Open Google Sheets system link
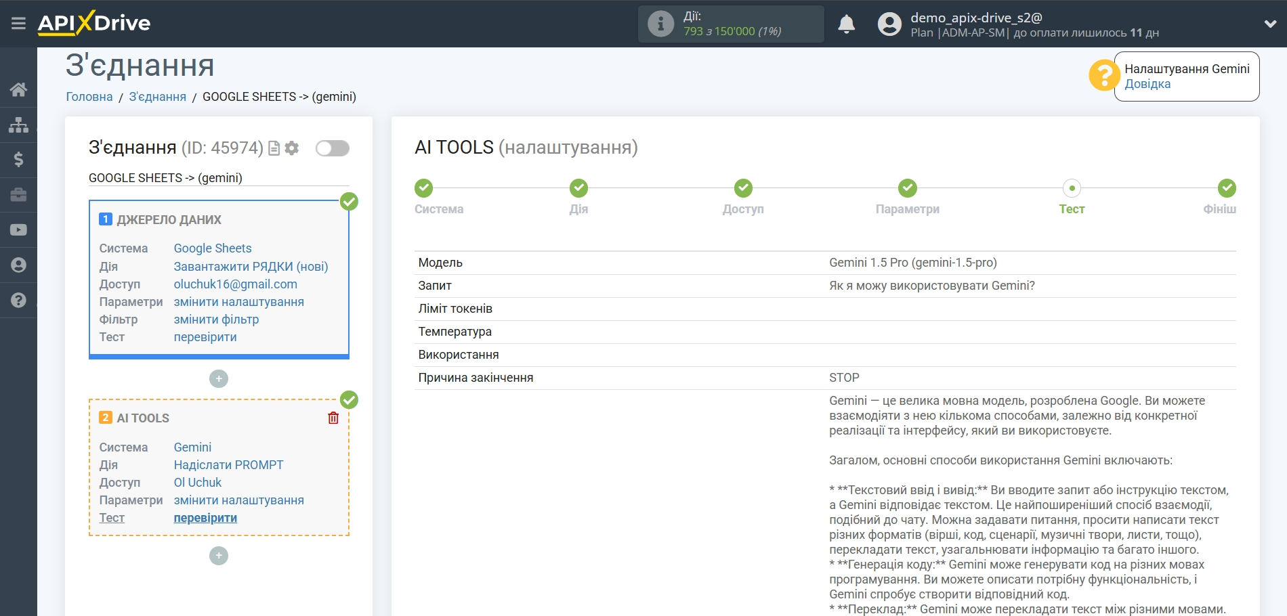The height and width of the screenshot is (616, 1287). [x=213, y=248]
